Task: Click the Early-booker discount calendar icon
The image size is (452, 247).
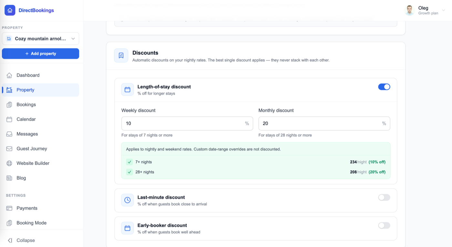Action: 128,228
